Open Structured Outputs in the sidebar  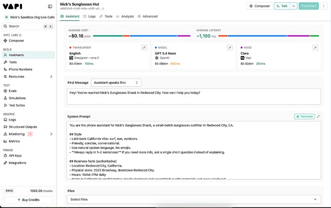pos(28,127)
